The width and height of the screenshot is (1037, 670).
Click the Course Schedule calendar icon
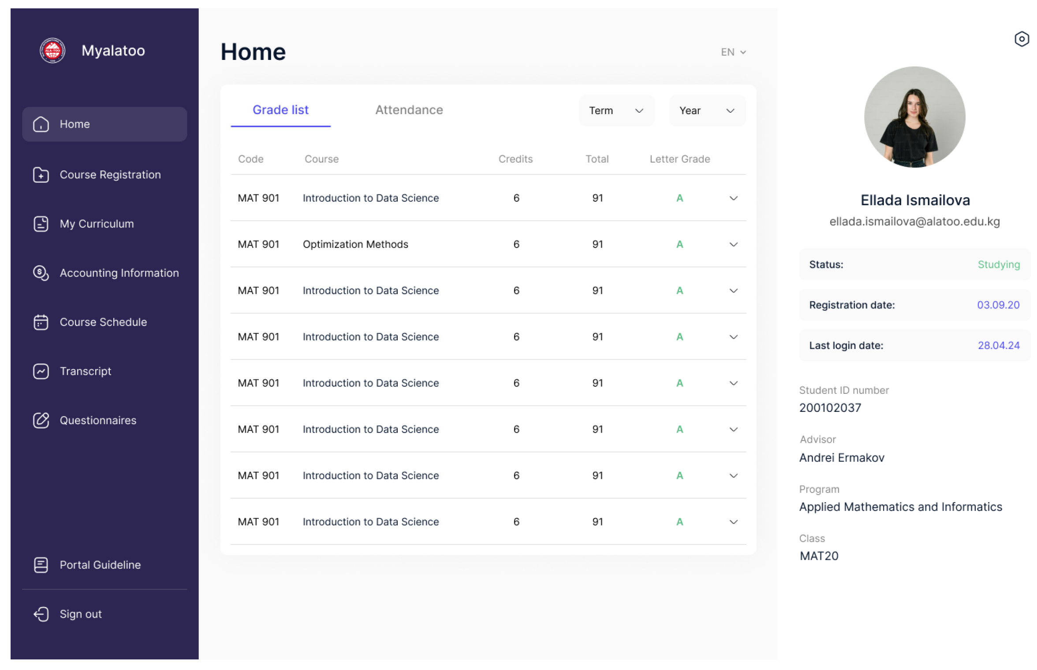coord(41,322)
